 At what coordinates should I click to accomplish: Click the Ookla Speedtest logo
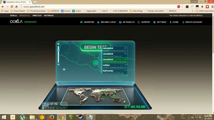click(23, 21)
